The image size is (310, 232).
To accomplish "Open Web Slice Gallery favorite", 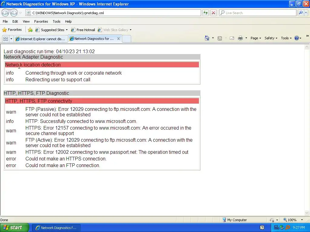I will coord(113,30).
